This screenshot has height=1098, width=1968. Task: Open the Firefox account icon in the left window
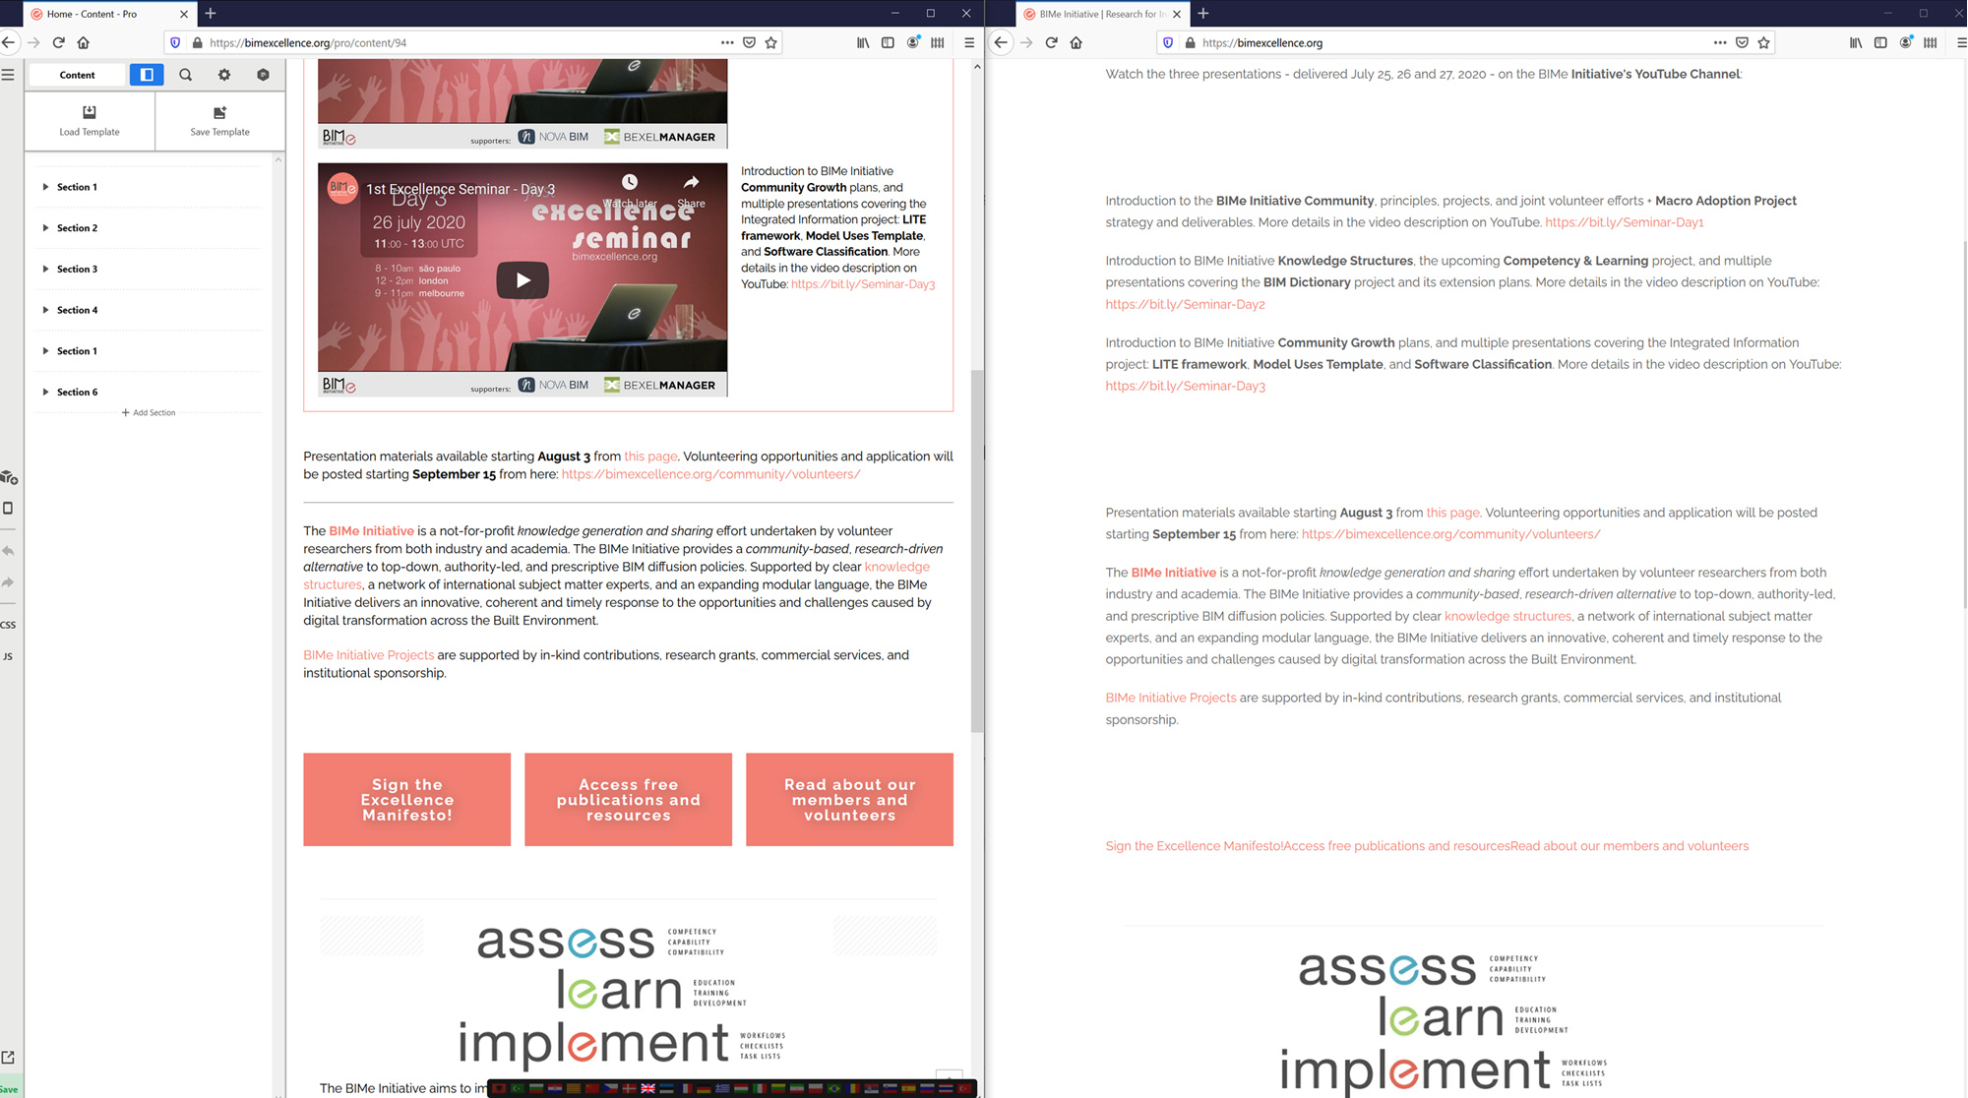tap(913, 42)
